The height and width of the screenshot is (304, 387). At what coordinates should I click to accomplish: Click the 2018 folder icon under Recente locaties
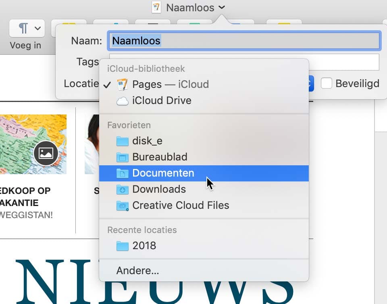(x=122, y=246)
